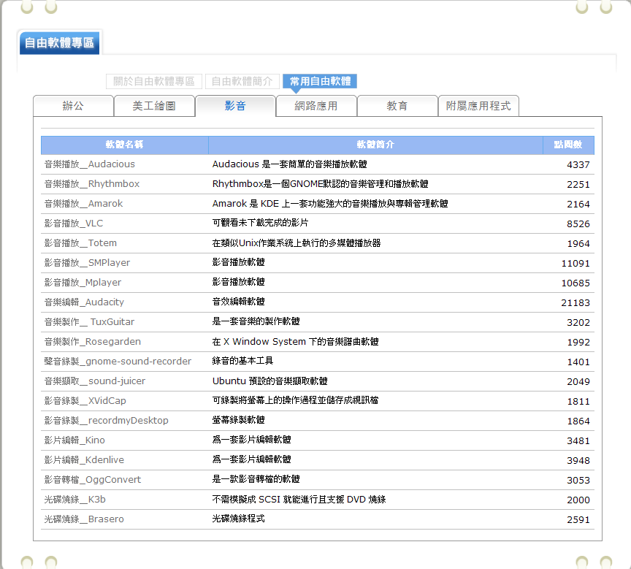Open the 音樂播放_Rhythmbox link
The width and height of the screenshot is (631, 569).
[x=92, y=184]
